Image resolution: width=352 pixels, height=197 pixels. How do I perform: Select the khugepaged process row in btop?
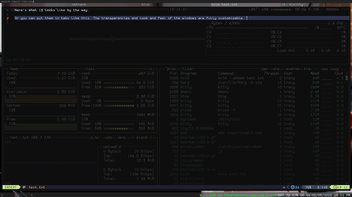(x=256, y=165)
